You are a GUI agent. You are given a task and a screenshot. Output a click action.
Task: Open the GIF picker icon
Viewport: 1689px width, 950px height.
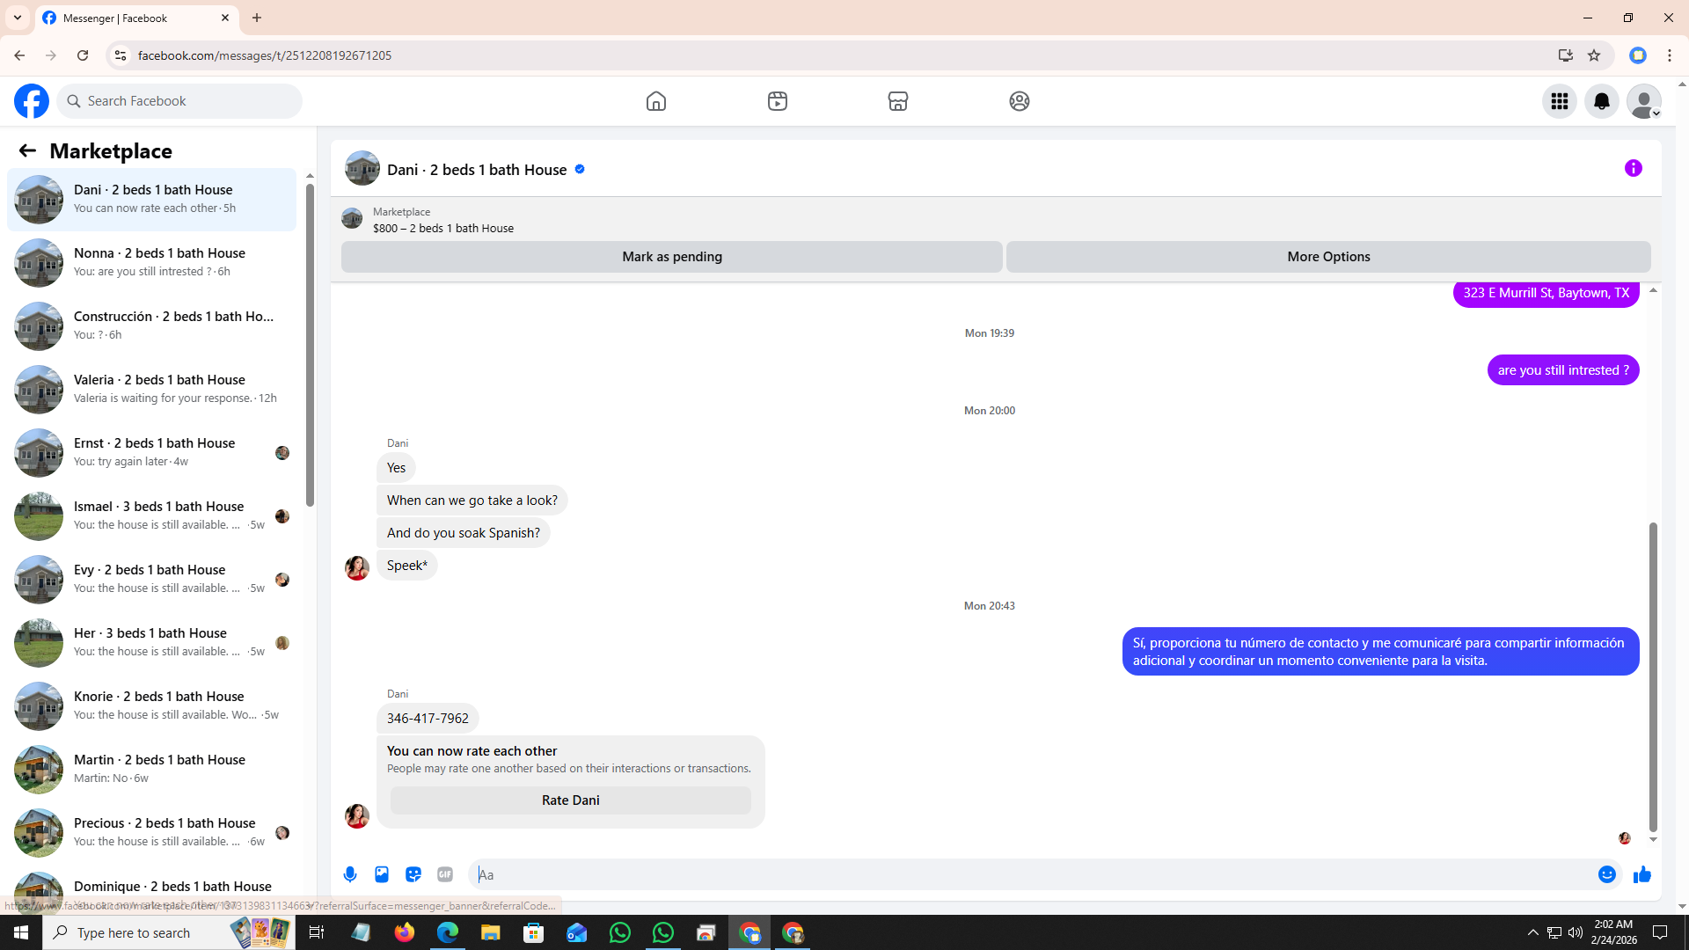click(445, 874)
